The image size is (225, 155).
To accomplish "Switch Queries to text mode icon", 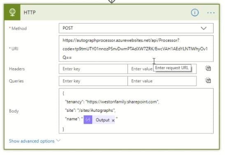I will tap(208, 81).
